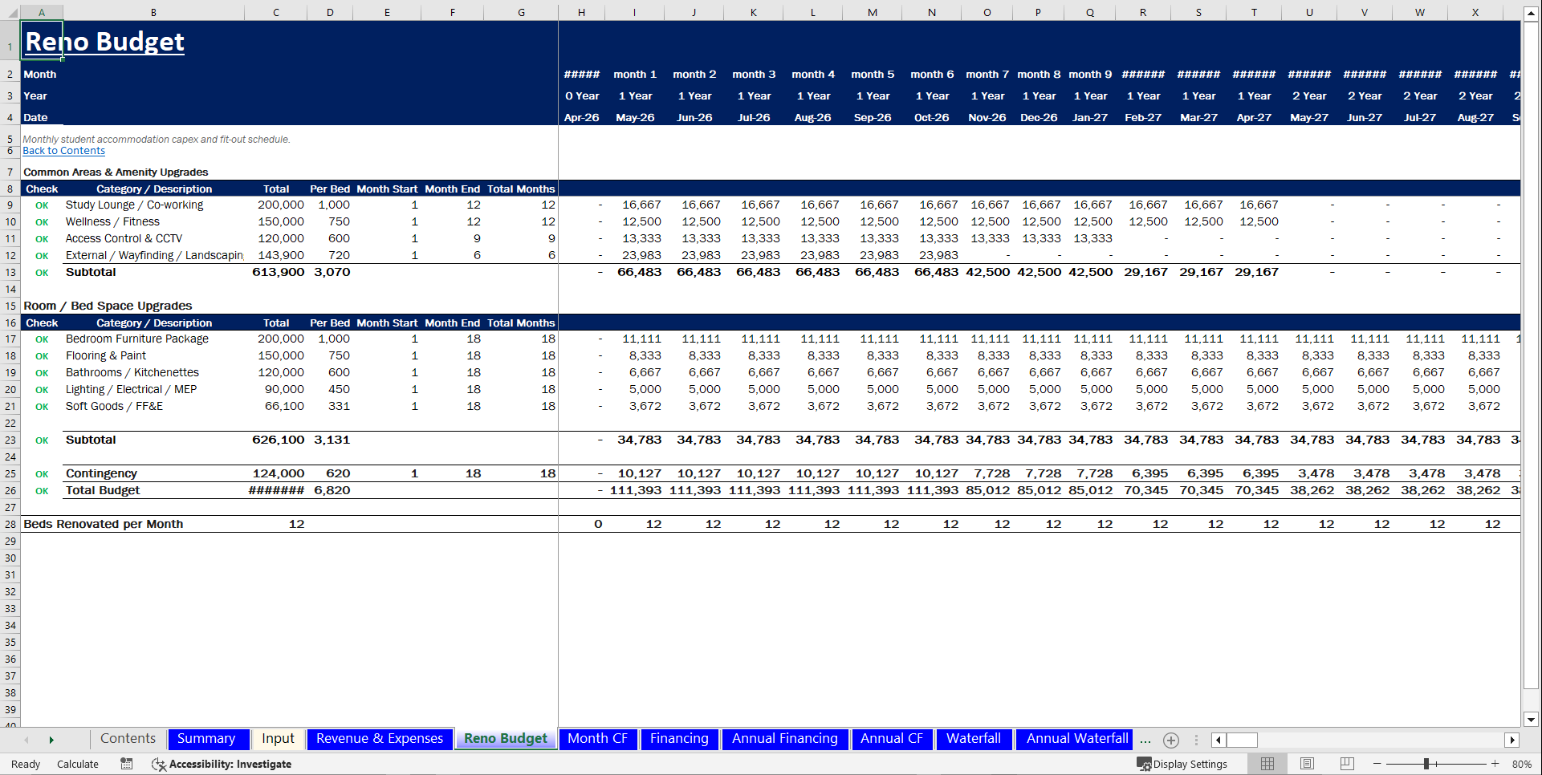
Task: Click the horizontal scrollbar right arrow
Action: [1512, 740]
